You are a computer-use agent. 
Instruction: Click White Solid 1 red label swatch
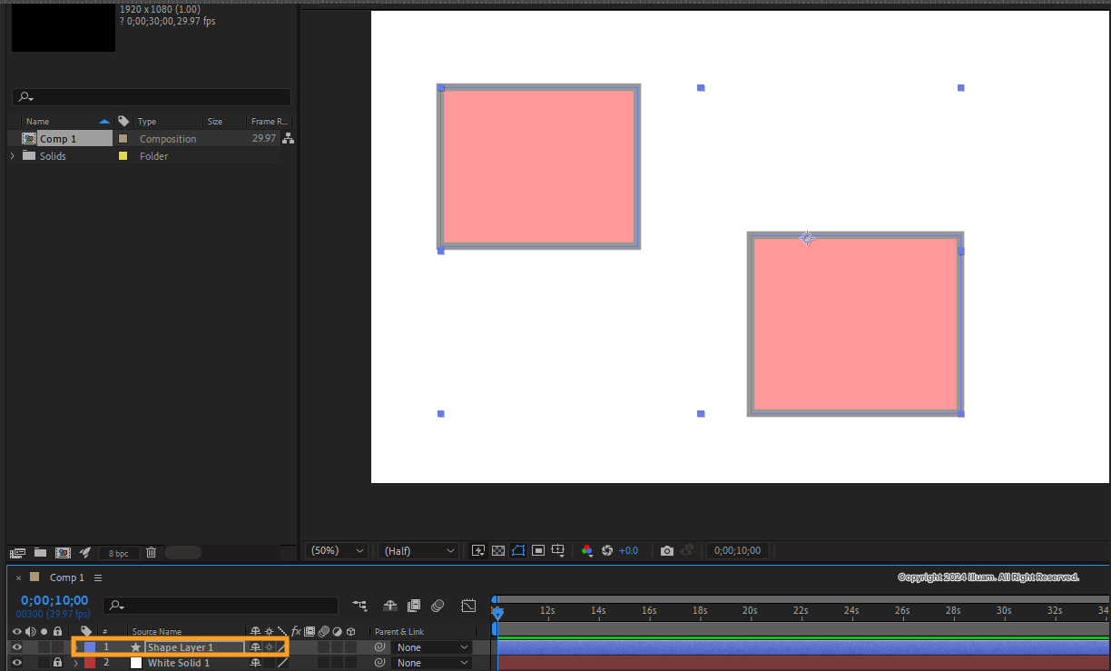click(x=90, y=663)
